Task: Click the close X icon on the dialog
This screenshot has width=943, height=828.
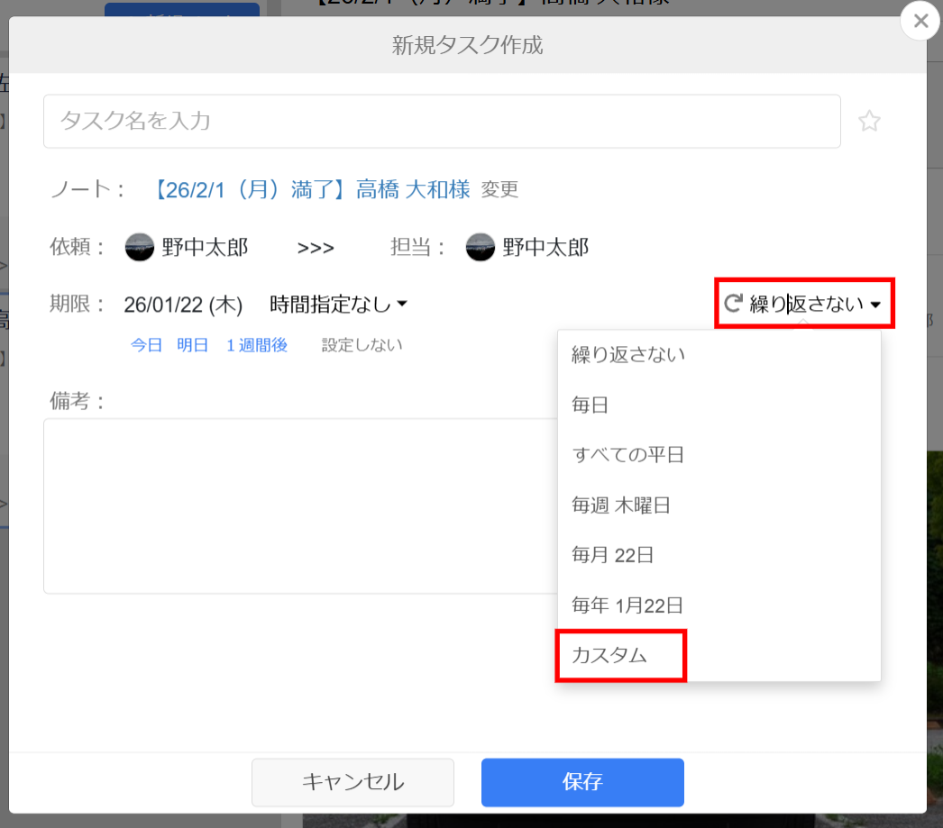Action: (920, 21)
